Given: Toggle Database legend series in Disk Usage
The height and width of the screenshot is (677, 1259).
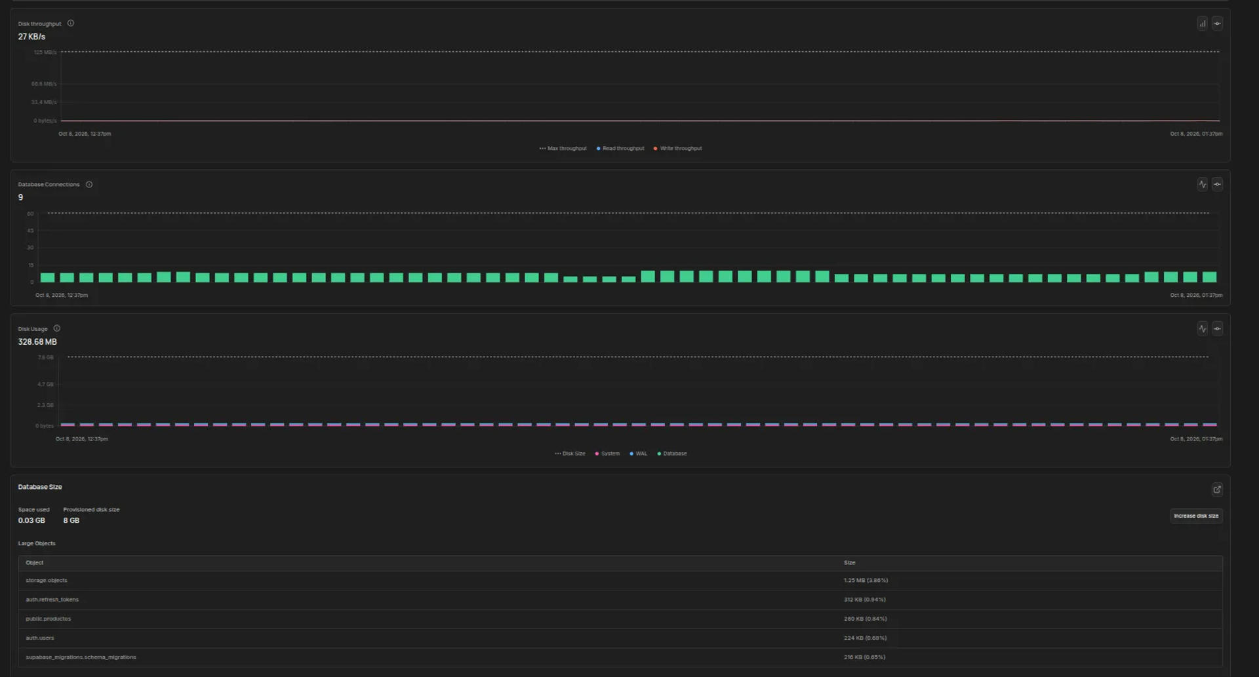Looking at the screenshot, I should 672,454.
